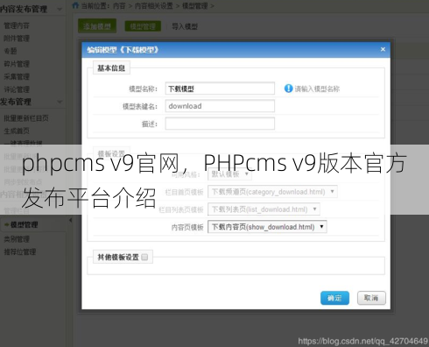The image size is (429, 347).
Task: Click the 确定 confirm button
Action: point(334,298)
